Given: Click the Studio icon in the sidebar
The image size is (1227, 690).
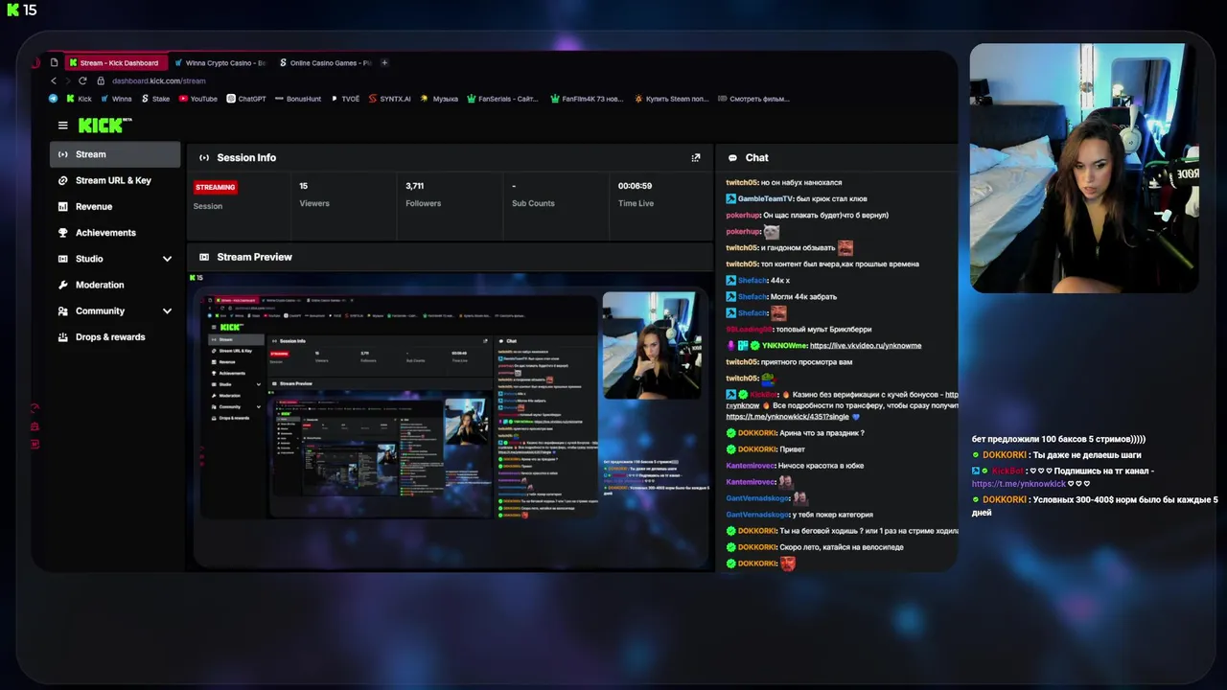Looking at the screenshot, I should pyautogui.click(x=63, y=259).
